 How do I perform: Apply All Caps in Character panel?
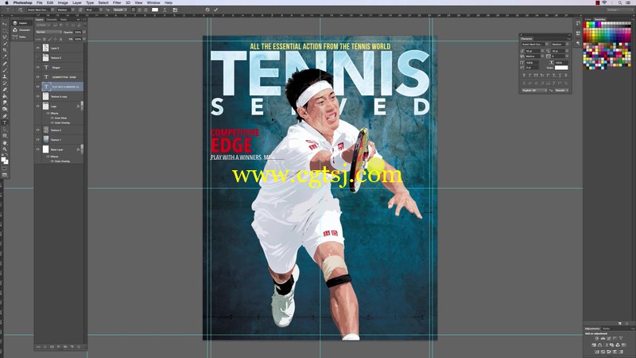point(536,75)
